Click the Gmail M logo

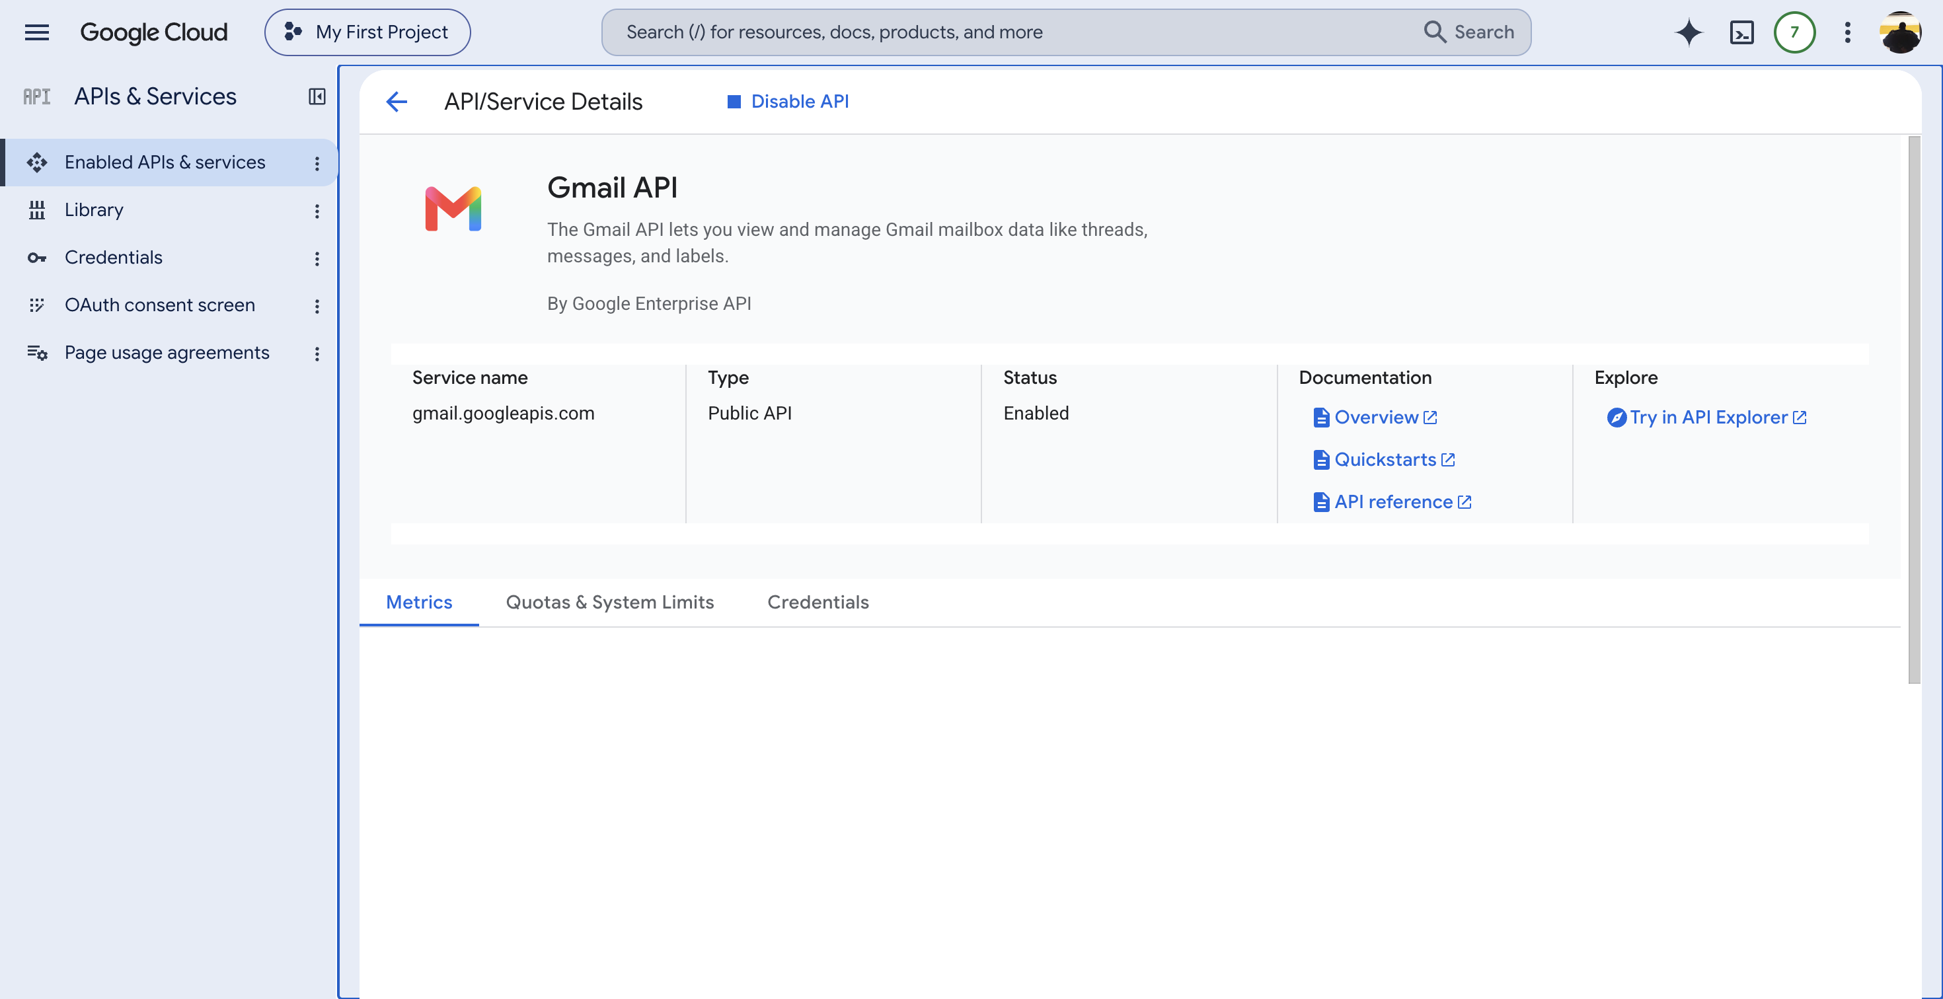453,208
